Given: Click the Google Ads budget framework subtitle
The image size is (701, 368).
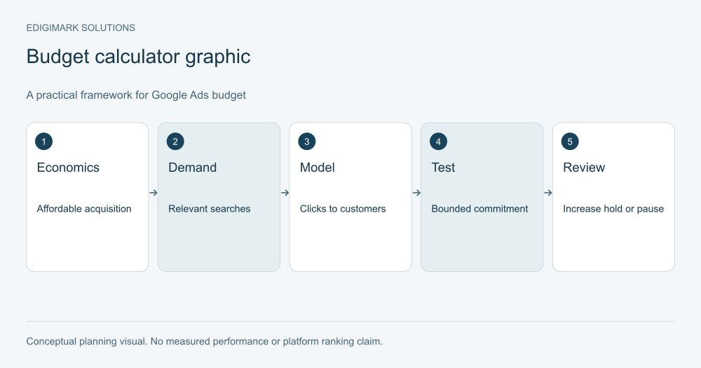Looking at the screenshot, I should [136, 95].
